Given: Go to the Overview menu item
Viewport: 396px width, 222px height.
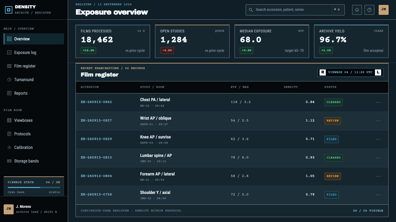Looking at the screenshot, I should [x=34, y=39].
